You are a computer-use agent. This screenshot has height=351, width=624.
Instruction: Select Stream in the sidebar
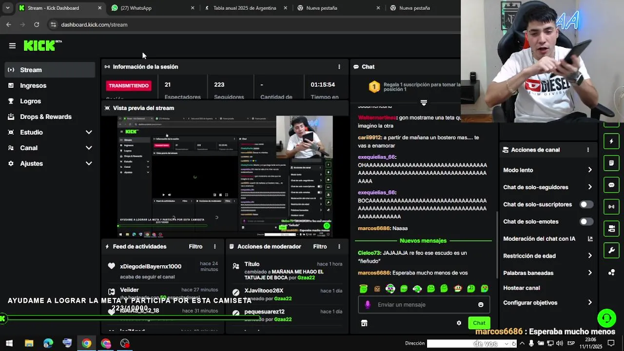pos(49,70)
